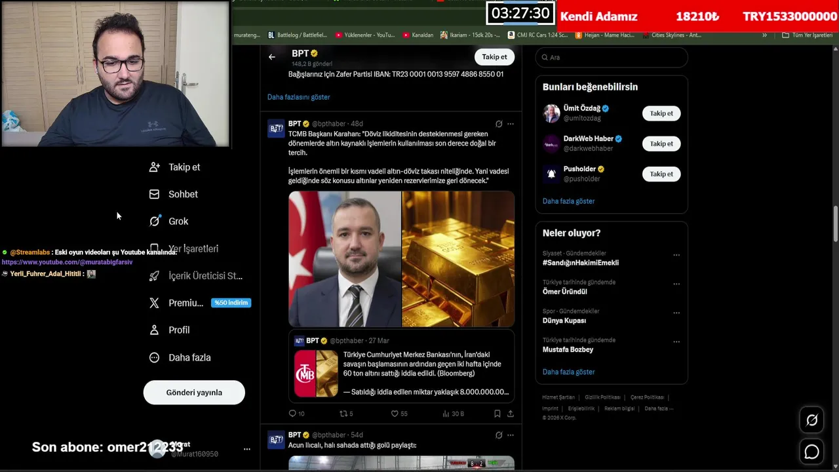Follow DarkWeb Haber with Takip et
Image resolution: width=839 pixels, height=472 pixels.
(x=661, y=144)
